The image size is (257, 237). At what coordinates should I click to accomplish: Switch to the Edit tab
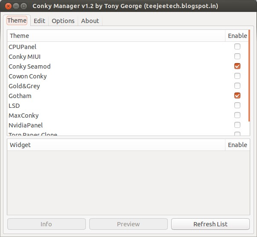pos(39,21)
